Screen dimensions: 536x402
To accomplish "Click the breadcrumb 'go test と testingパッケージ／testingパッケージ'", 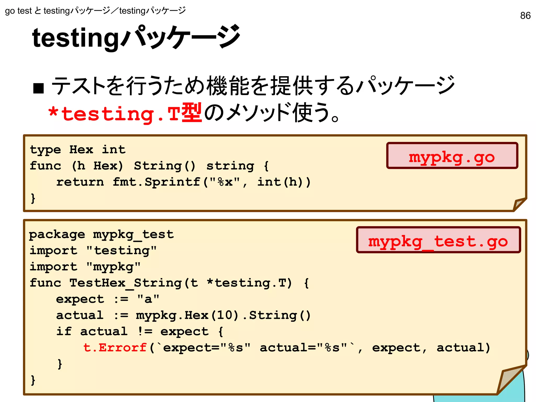I will click(95, 11).
